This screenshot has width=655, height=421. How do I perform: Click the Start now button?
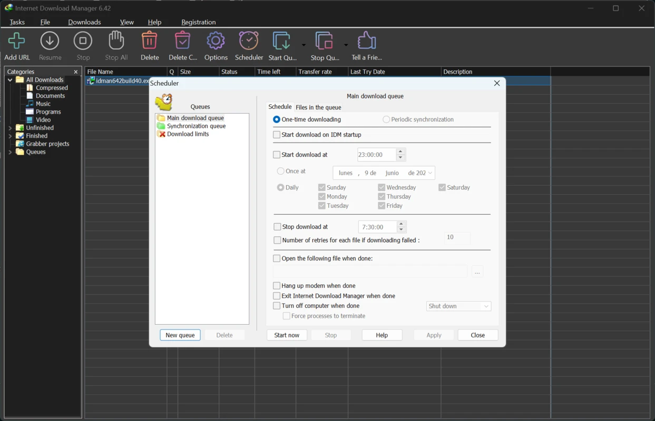(x=287, y=335)
